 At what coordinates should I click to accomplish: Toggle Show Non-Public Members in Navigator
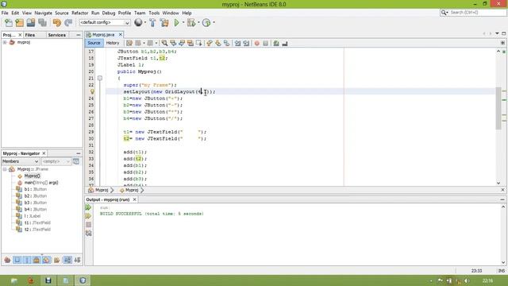click(37, 260)
